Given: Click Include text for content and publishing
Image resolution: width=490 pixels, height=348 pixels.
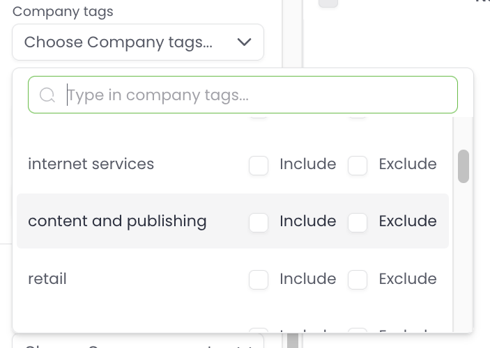Looking at the screenshot, I should 307,221.
